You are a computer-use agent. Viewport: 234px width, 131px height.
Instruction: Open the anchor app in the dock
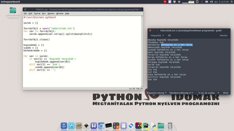(x=64, y=126)
